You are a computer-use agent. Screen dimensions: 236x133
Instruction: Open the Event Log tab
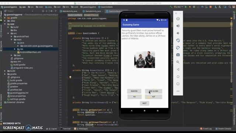(x=206, y=129)
